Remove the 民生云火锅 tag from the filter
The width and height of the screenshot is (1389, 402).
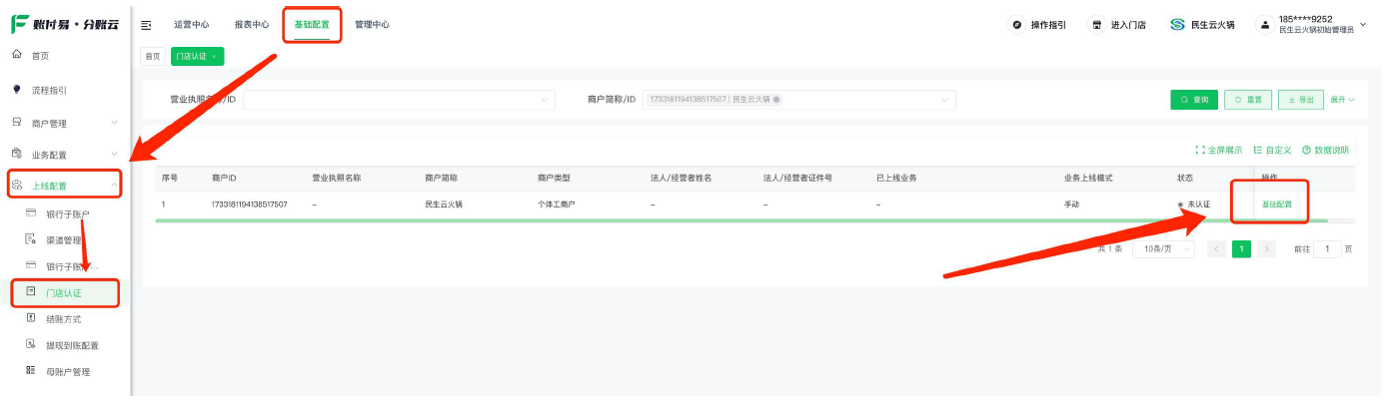[x=776, y=100]
